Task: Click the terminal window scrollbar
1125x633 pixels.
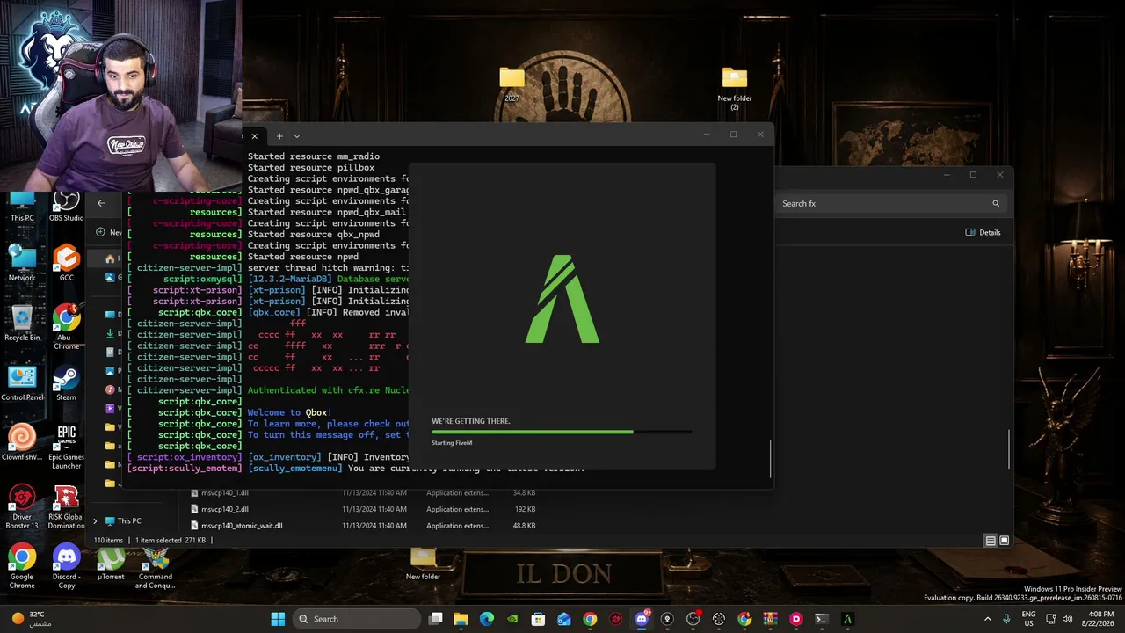Action: pos(771,459)
